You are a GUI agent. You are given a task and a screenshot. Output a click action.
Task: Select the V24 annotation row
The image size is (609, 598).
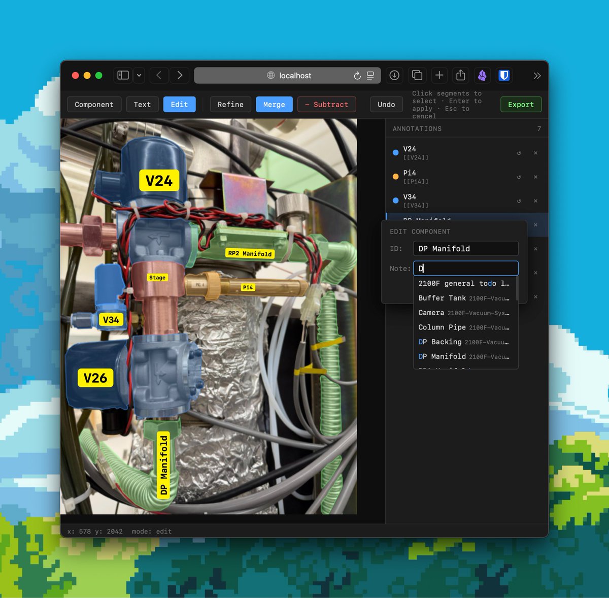tap(467, 153)
